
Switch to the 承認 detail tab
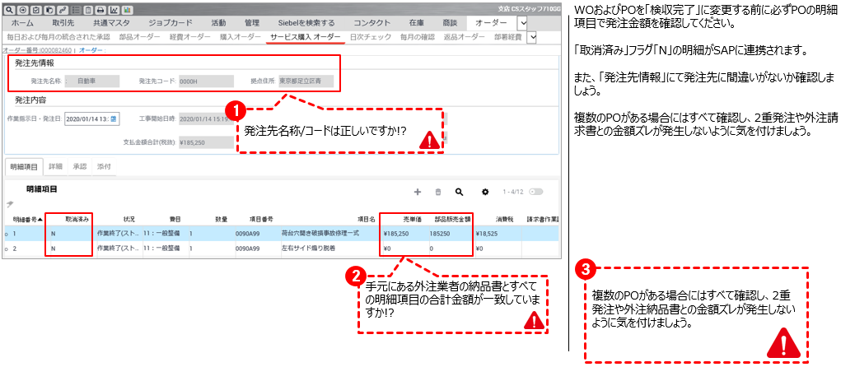[80, 166]
